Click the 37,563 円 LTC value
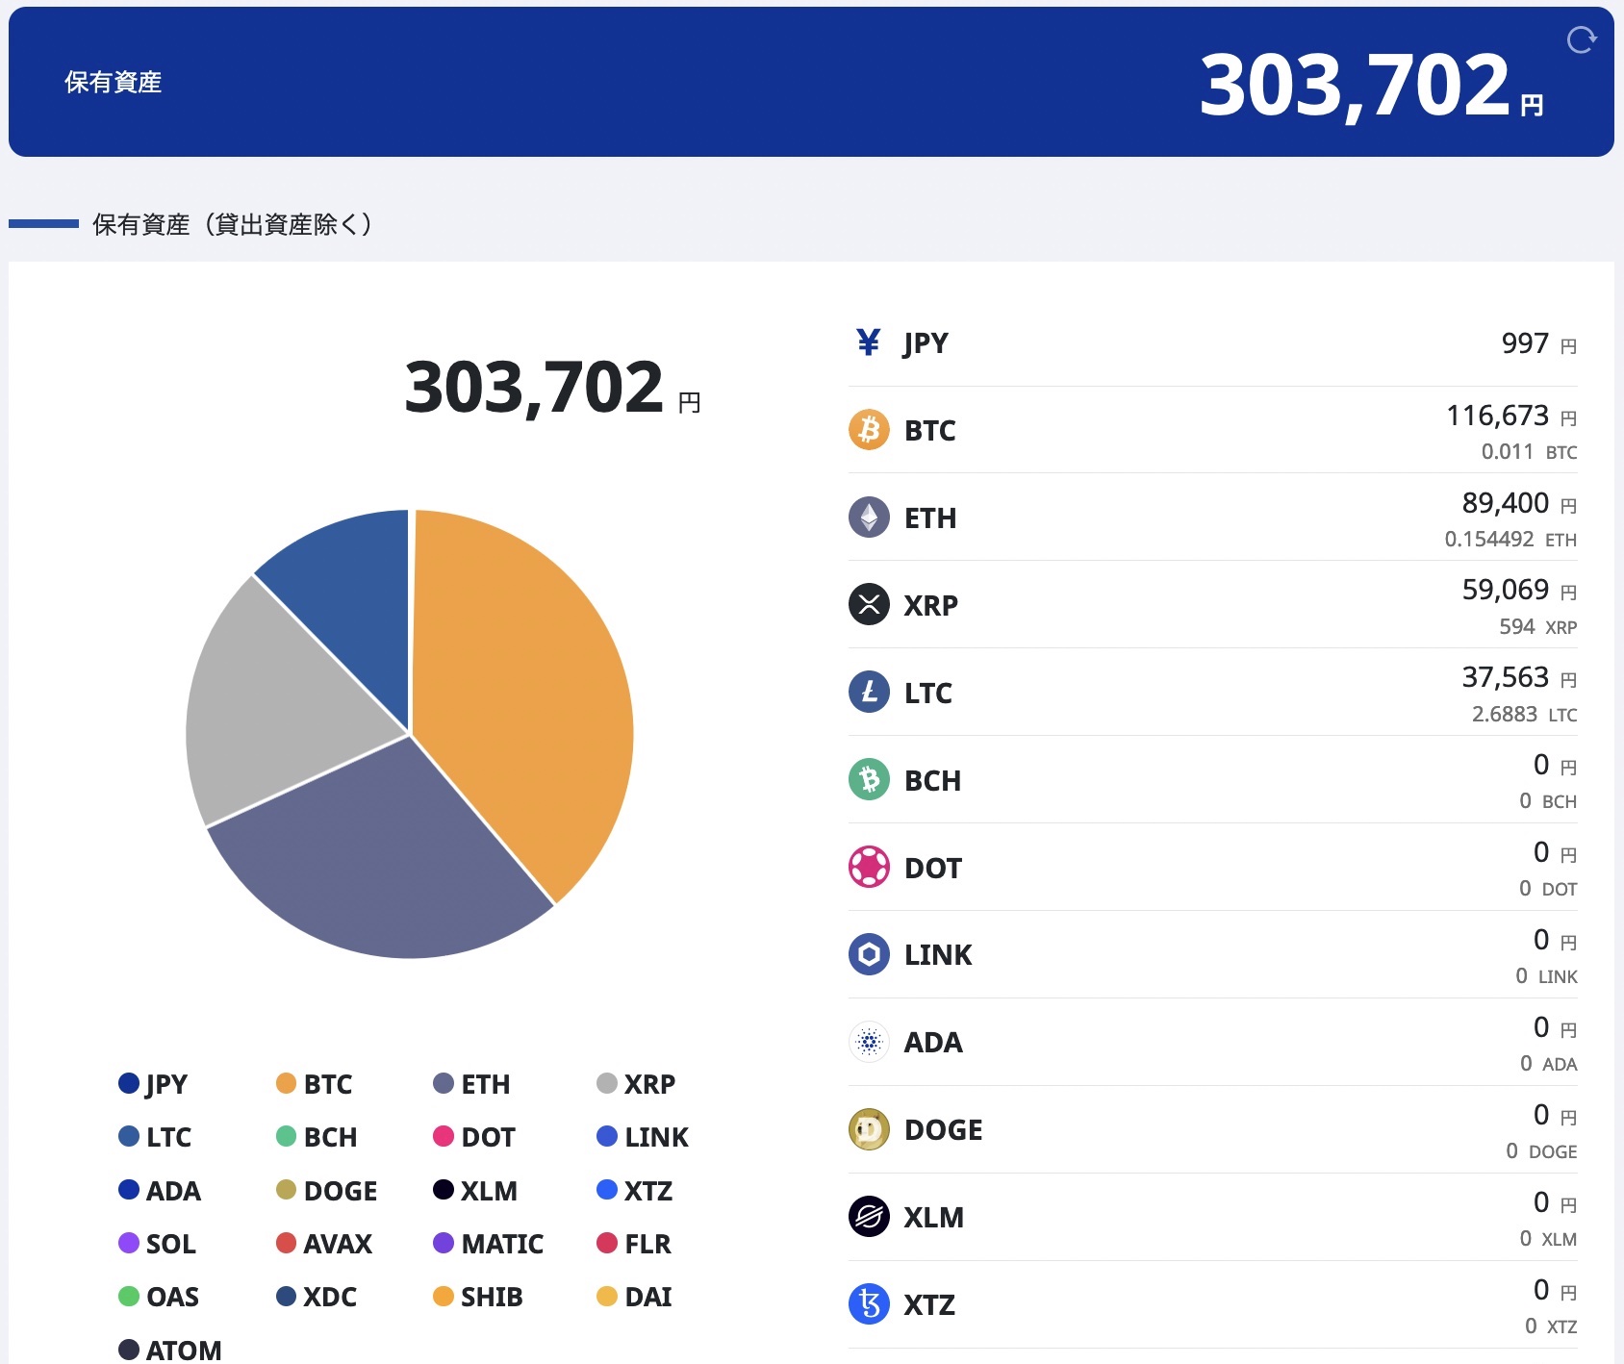 (x=1519, y=677)
